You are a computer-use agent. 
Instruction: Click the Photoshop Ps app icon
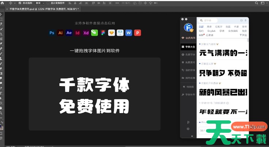(x=52, y=33)
